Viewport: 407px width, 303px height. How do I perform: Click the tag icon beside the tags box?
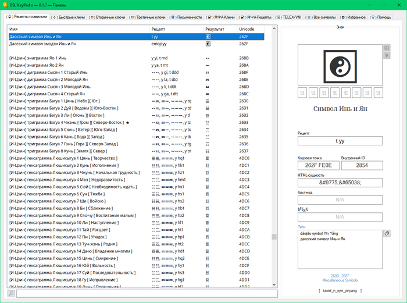tap(385, 233)
